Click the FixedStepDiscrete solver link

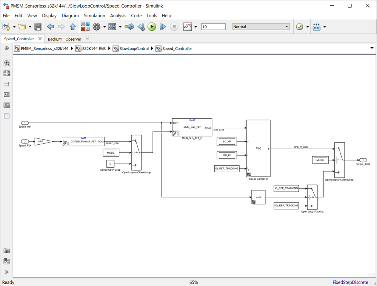click(x=350, y=282)
